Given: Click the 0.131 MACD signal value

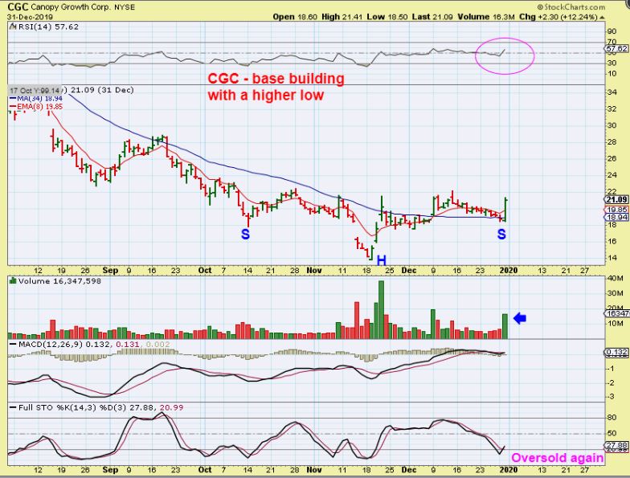Looking at the screenshot, I should point(127,344).
